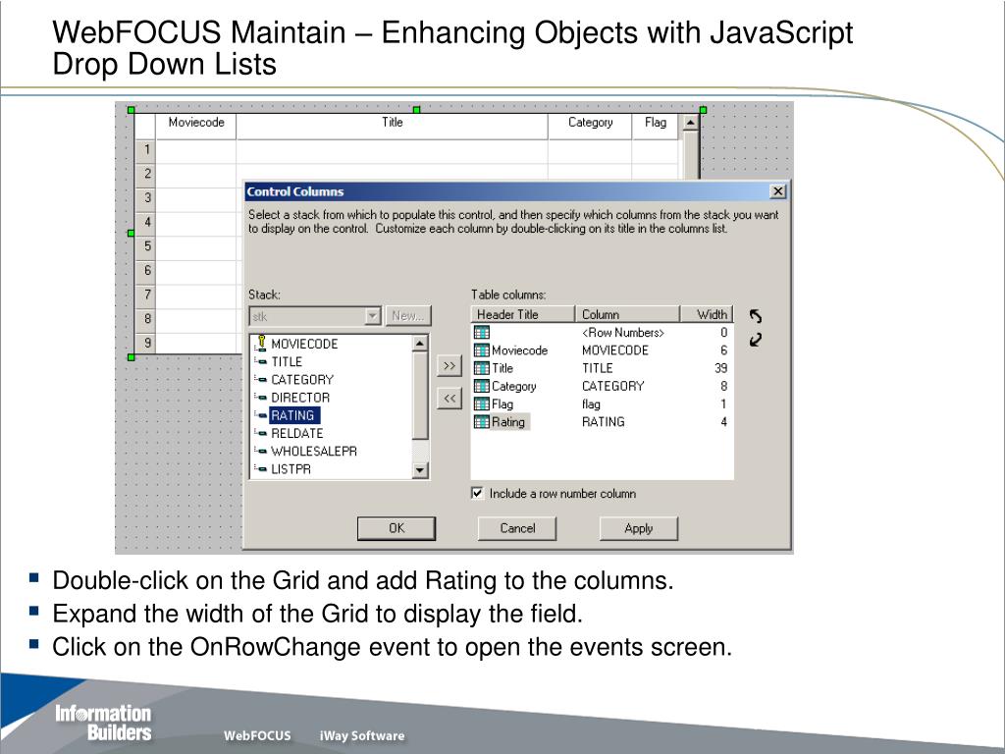This screenshot has width=1005, height=754.
Task: Click the Rating column table icon
Action: [x=481, y=422]
